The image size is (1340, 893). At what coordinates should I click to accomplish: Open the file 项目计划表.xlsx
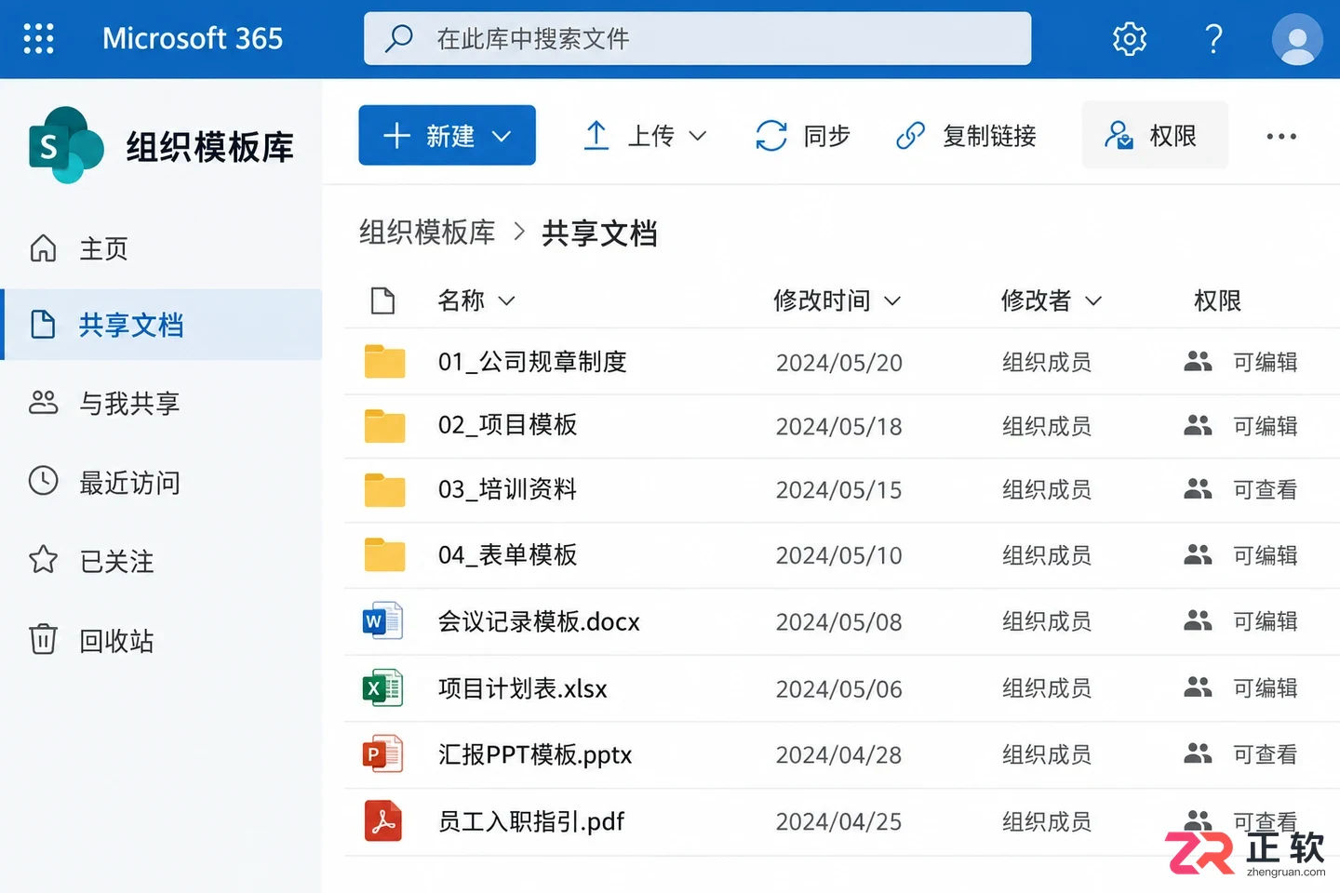523,688
